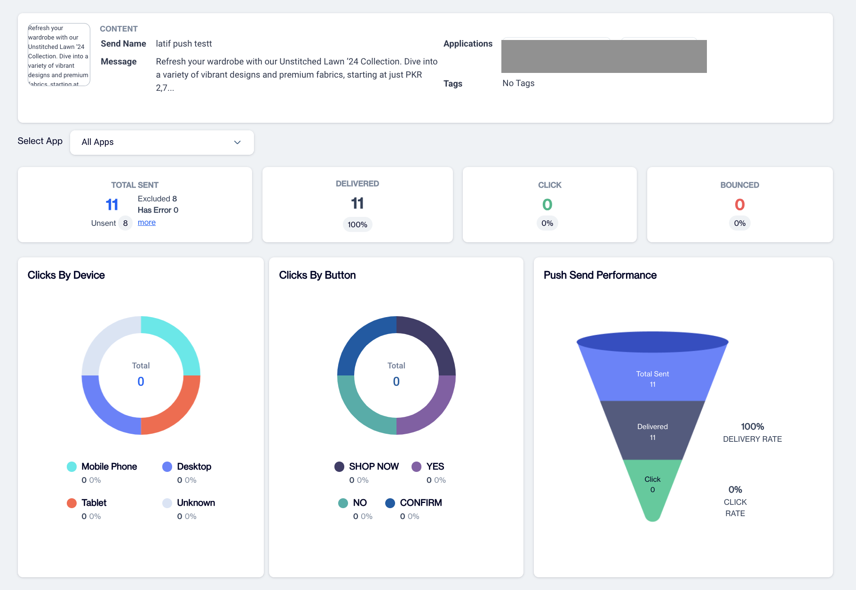Click the Bounced card 0% badge
The width and height of the screenshot is (856, 590).
(x=740, y=223)
